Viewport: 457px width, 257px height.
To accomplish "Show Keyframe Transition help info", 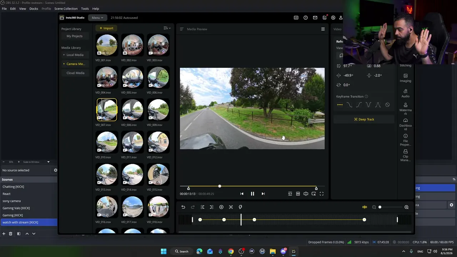I will (366, 96).
